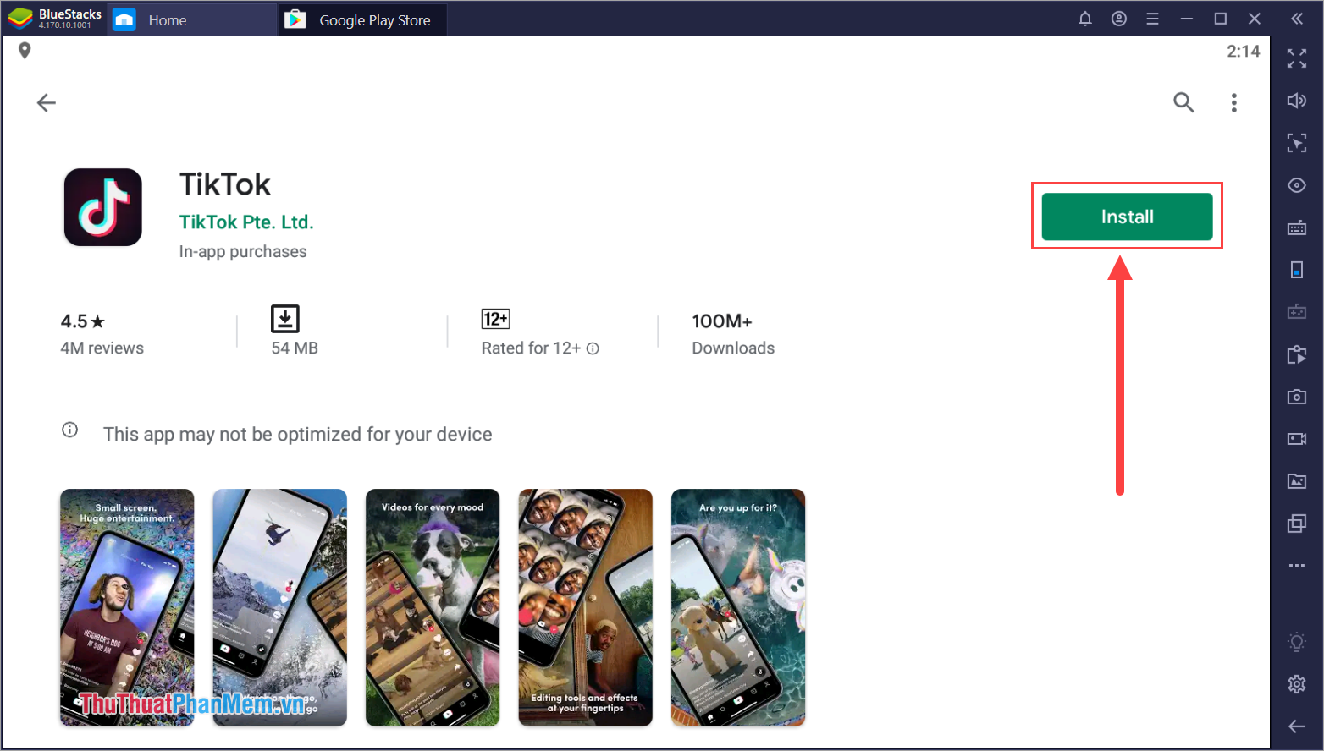Open the media manager icon

click(1297, 481)
